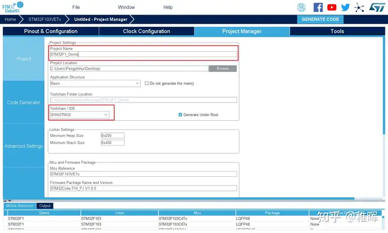Click the Minimum Heap Size field
This screenshot has width=388, height=233.
point(113,135)
